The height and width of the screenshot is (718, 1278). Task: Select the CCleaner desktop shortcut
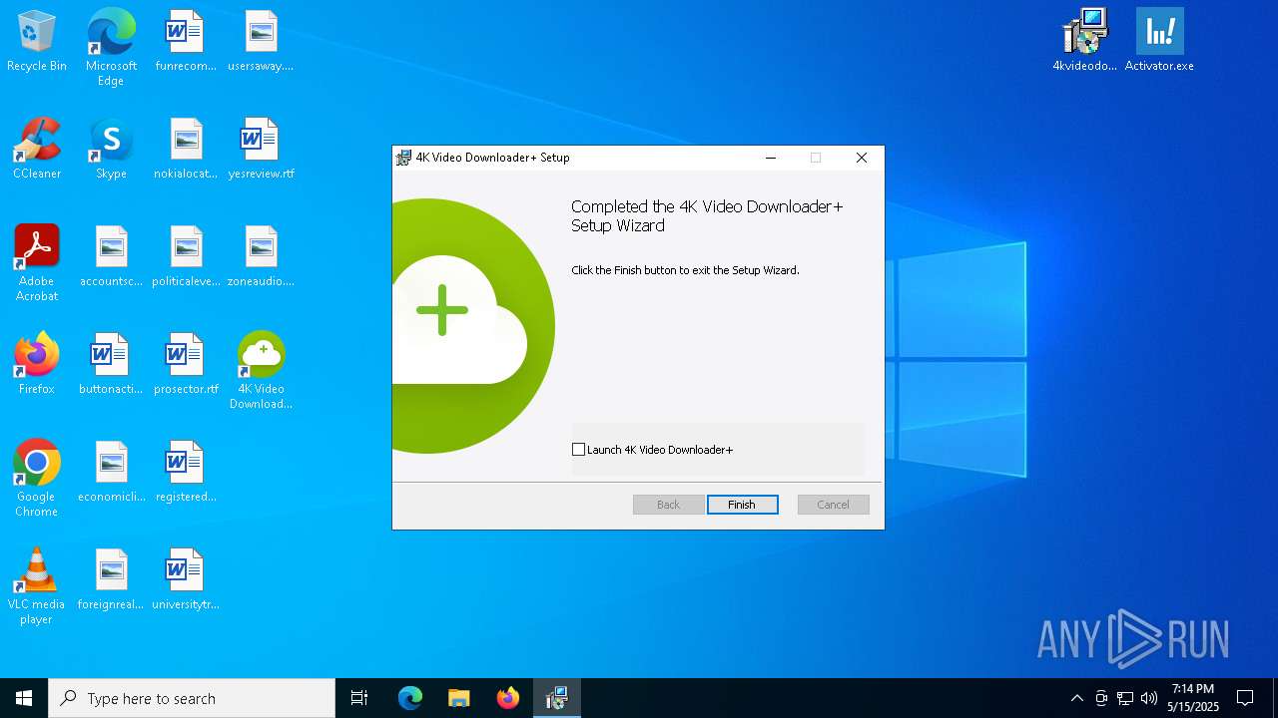tap(37, 150)
